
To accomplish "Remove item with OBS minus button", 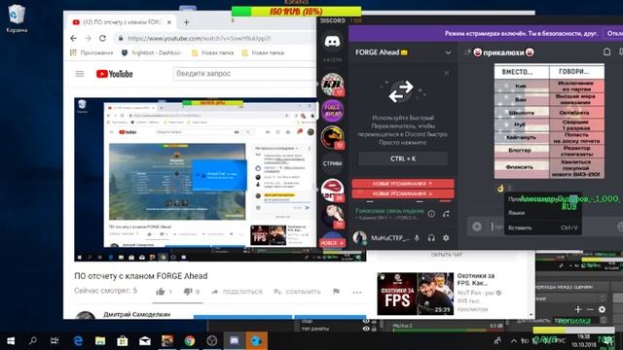I will 590,309.
